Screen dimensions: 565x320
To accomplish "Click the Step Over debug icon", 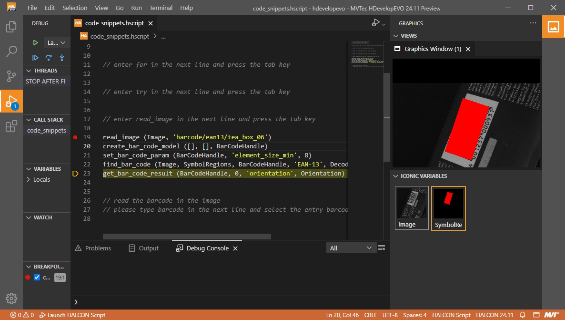I will [x=49, y=58].
